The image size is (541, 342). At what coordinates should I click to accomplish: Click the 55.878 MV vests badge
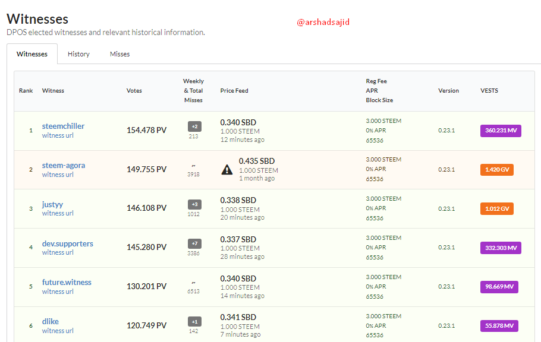(x=499, y=326)
